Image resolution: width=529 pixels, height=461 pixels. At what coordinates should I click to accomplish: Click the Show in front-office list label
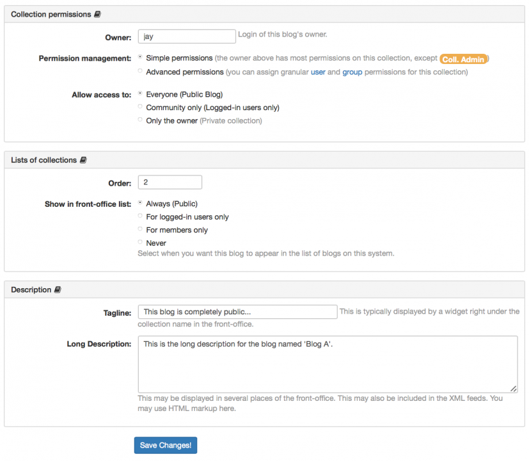(88, 204)
